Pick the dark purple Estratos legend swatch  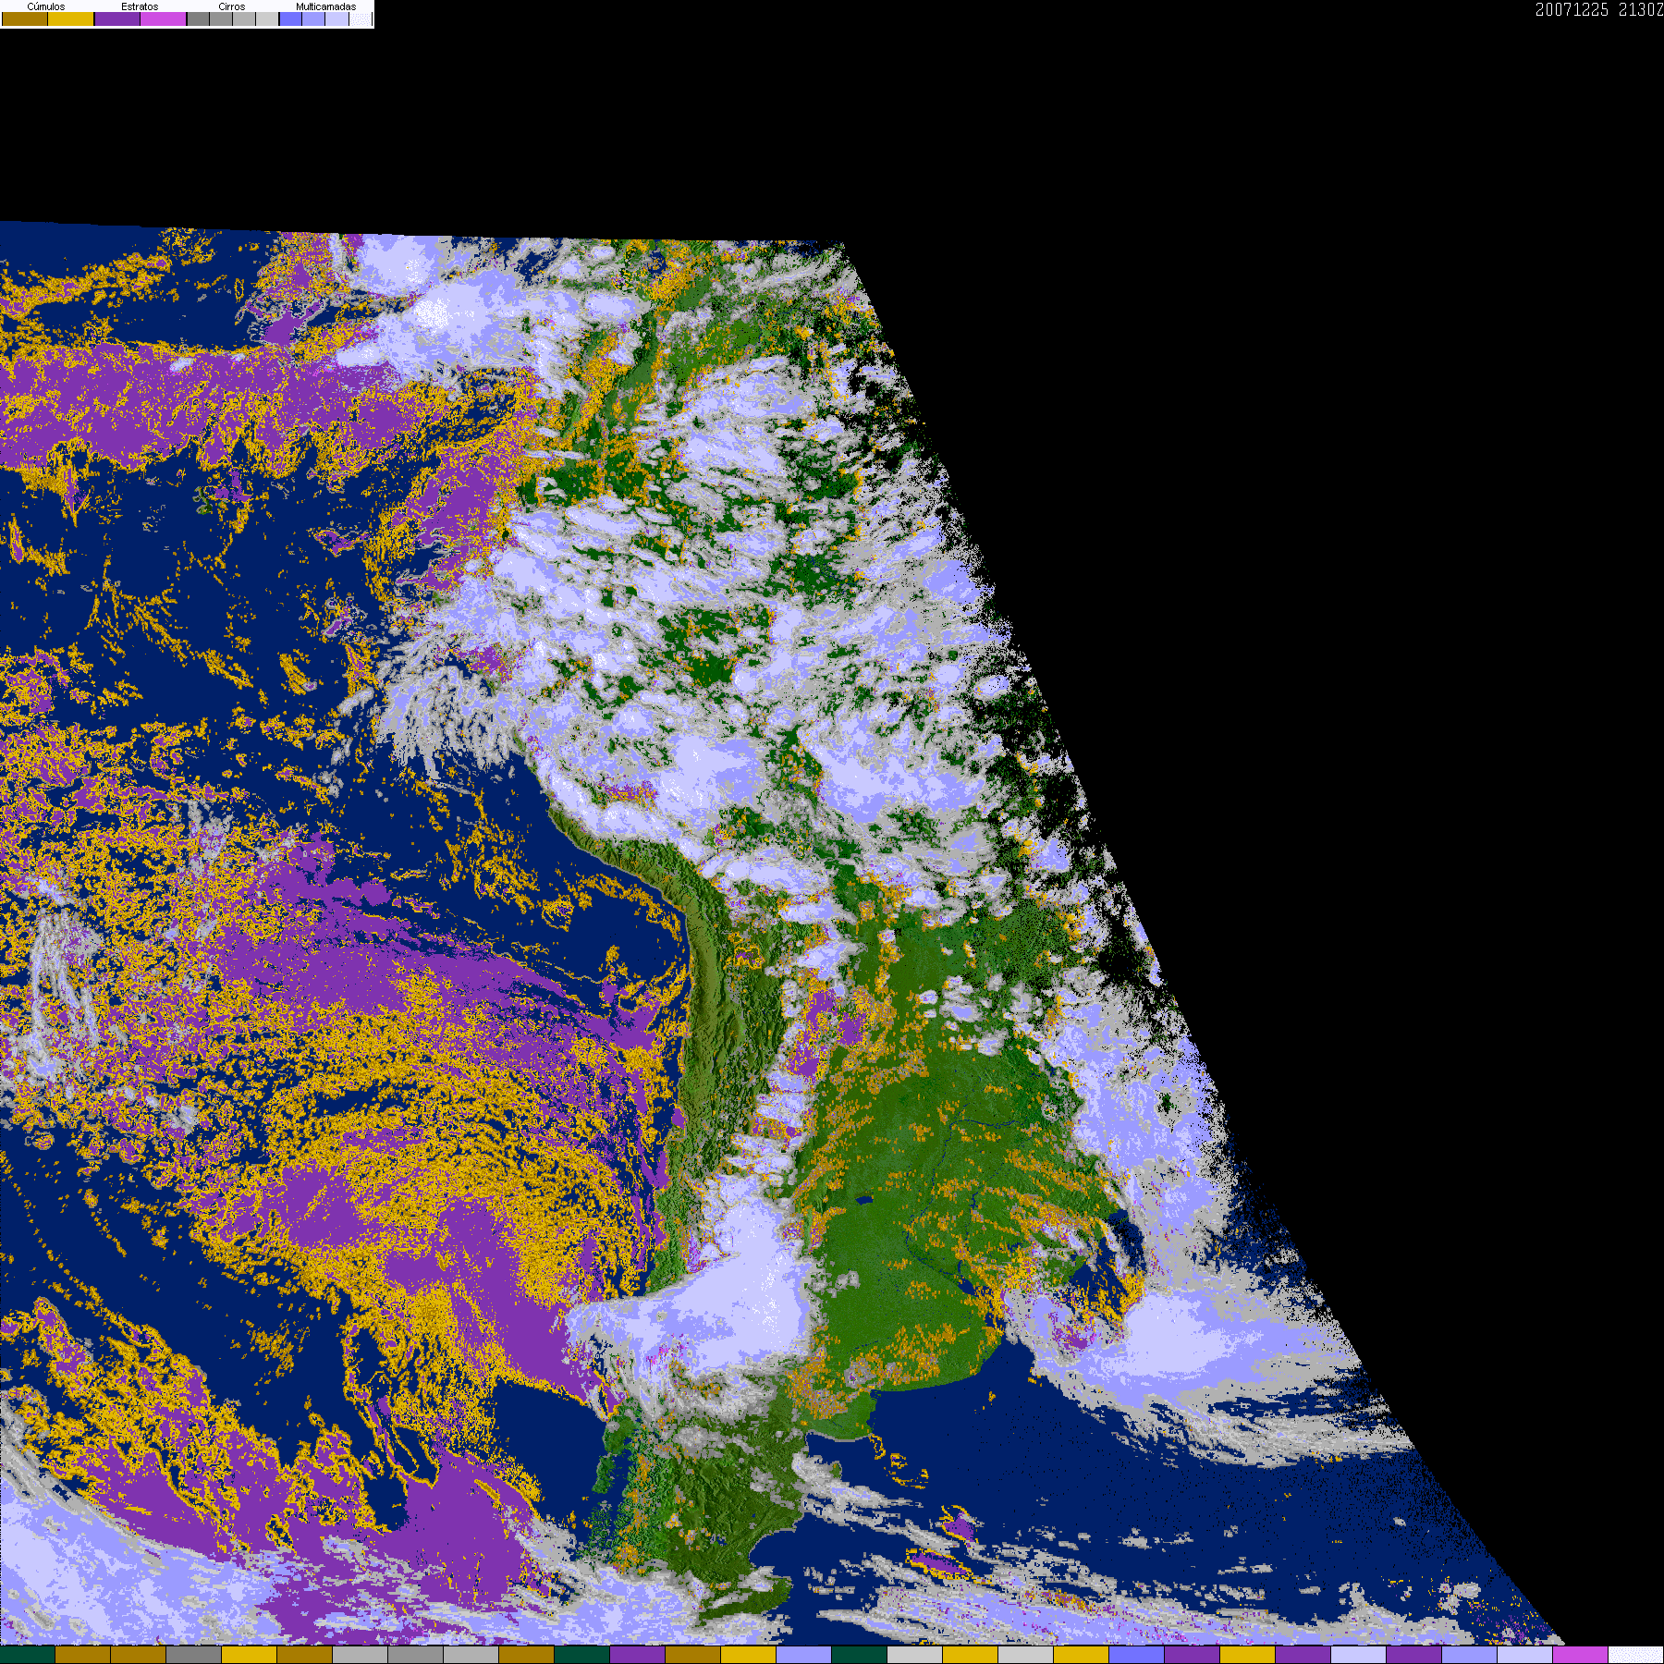[x=117, y=19]
